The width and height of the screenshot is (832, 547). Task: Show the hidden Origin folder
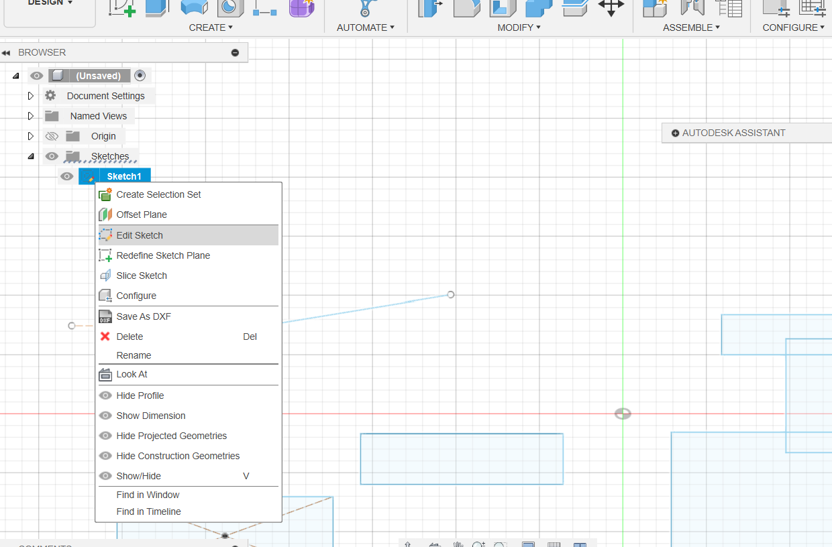(x=52, y=136)
